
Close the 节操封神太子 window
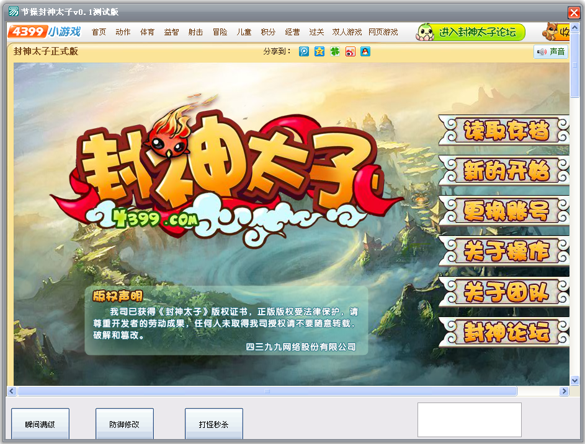573,12
